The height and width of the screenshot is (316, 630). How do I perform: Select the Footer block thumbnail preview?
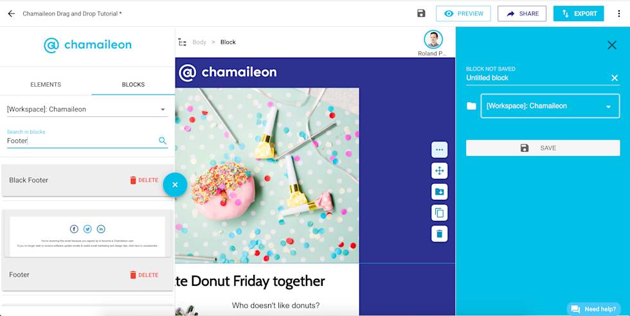pos(87,235)
